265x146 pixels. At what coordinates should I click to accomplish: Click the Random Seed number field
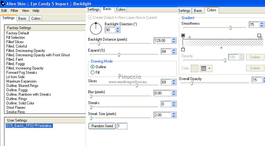pyautogui.click(x=122, y=126)
